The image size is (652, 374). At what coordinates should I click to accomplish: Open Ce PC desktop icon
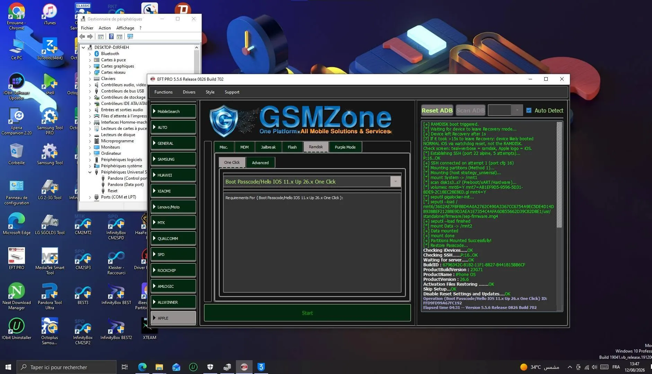point(16,49)
